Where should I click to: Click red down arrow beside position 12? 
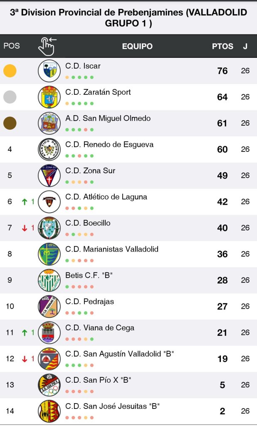point(25,359)
